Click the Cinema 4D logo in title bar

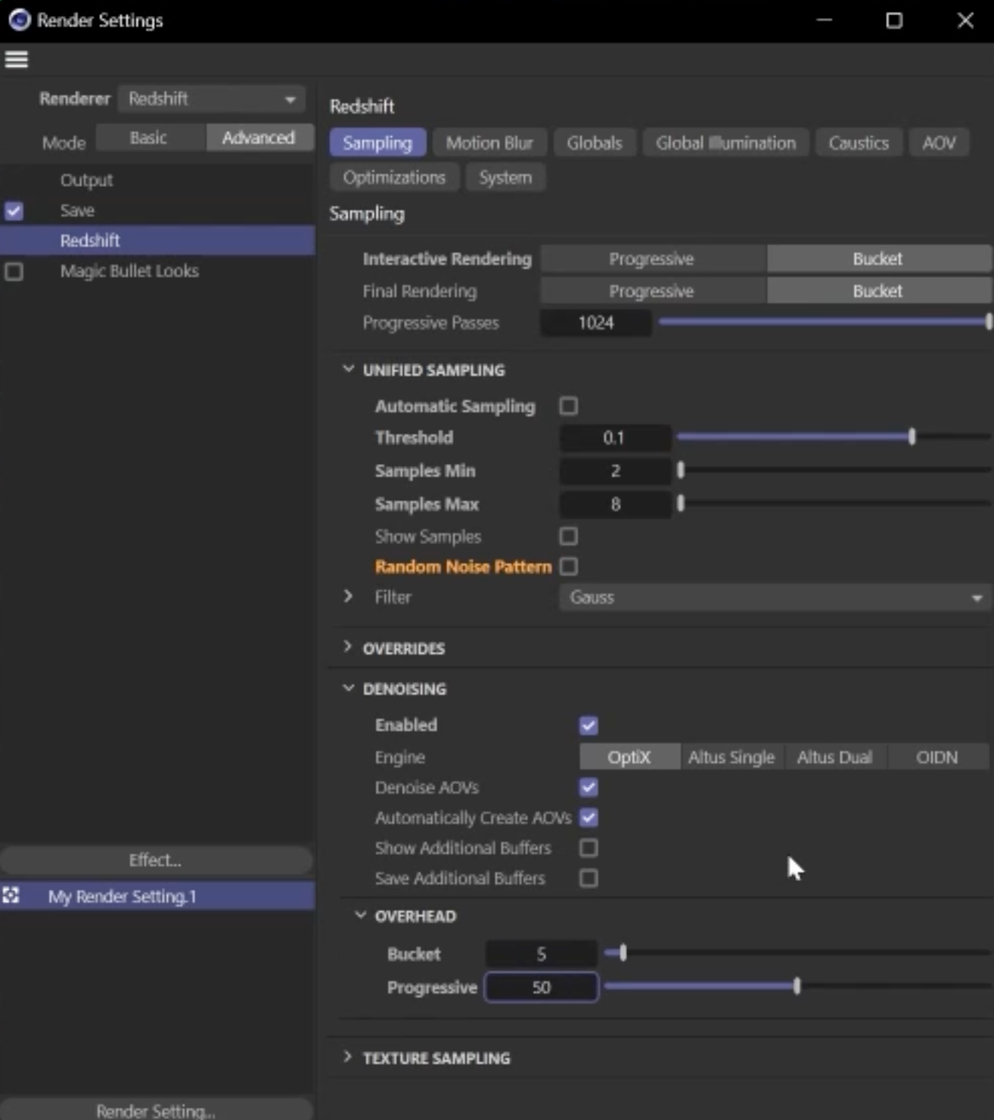[19, 20]
